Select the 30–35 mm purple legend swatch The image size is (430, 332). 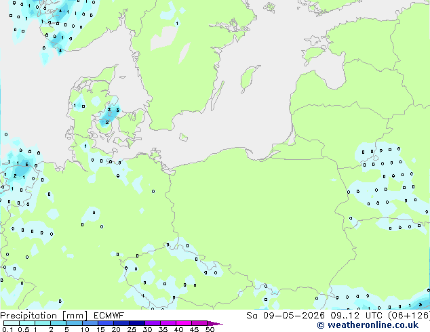pos(152,323)
